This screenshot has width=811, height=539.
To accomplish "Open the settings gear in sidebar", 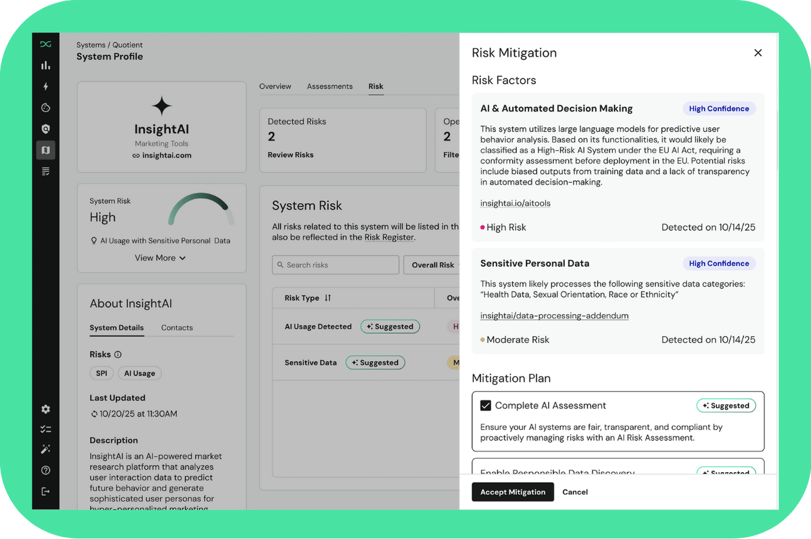I will click(x=45, y=409).
